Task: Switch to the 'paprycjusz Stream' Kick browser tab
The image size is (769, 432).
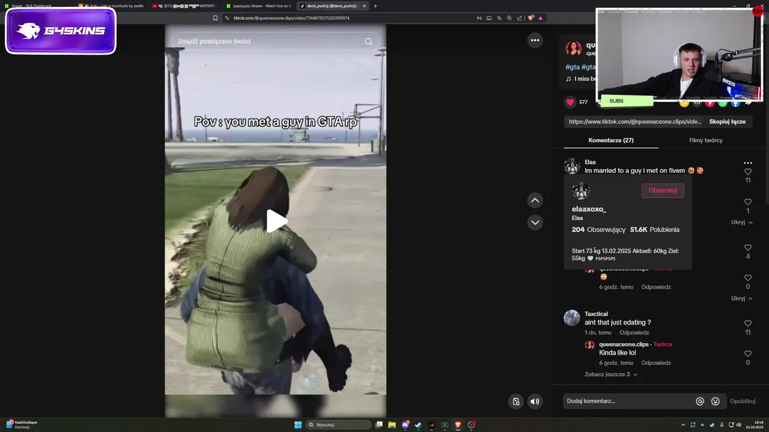Action: [258, 6]
